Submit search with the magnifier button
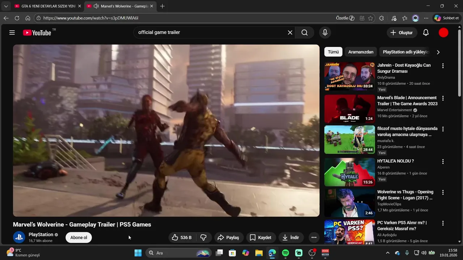Viewport: 463px width, 260px height. [x=305, y=32]
